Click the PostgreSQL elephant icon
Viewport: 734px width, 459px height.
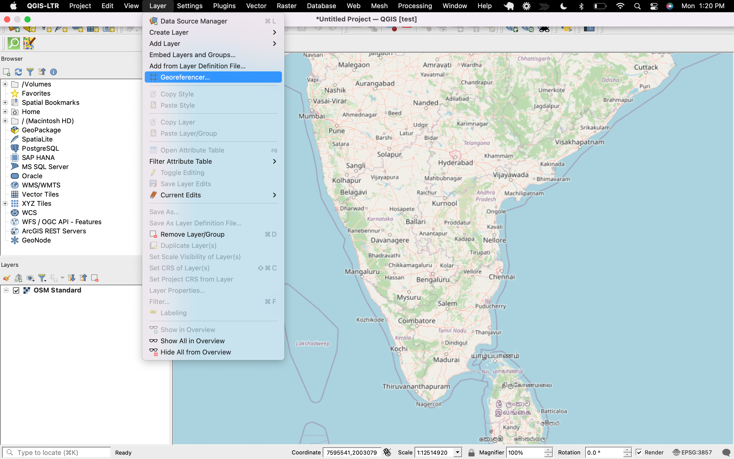point(15,148)
